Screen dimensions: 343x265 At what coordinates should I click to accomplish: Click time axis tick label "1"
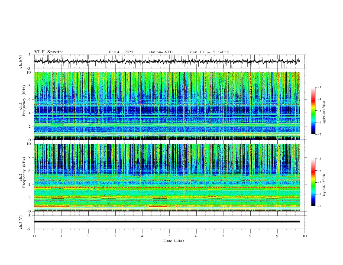[61, 236]
